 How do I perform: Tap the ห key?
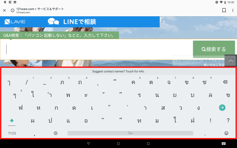click(38, 108)
